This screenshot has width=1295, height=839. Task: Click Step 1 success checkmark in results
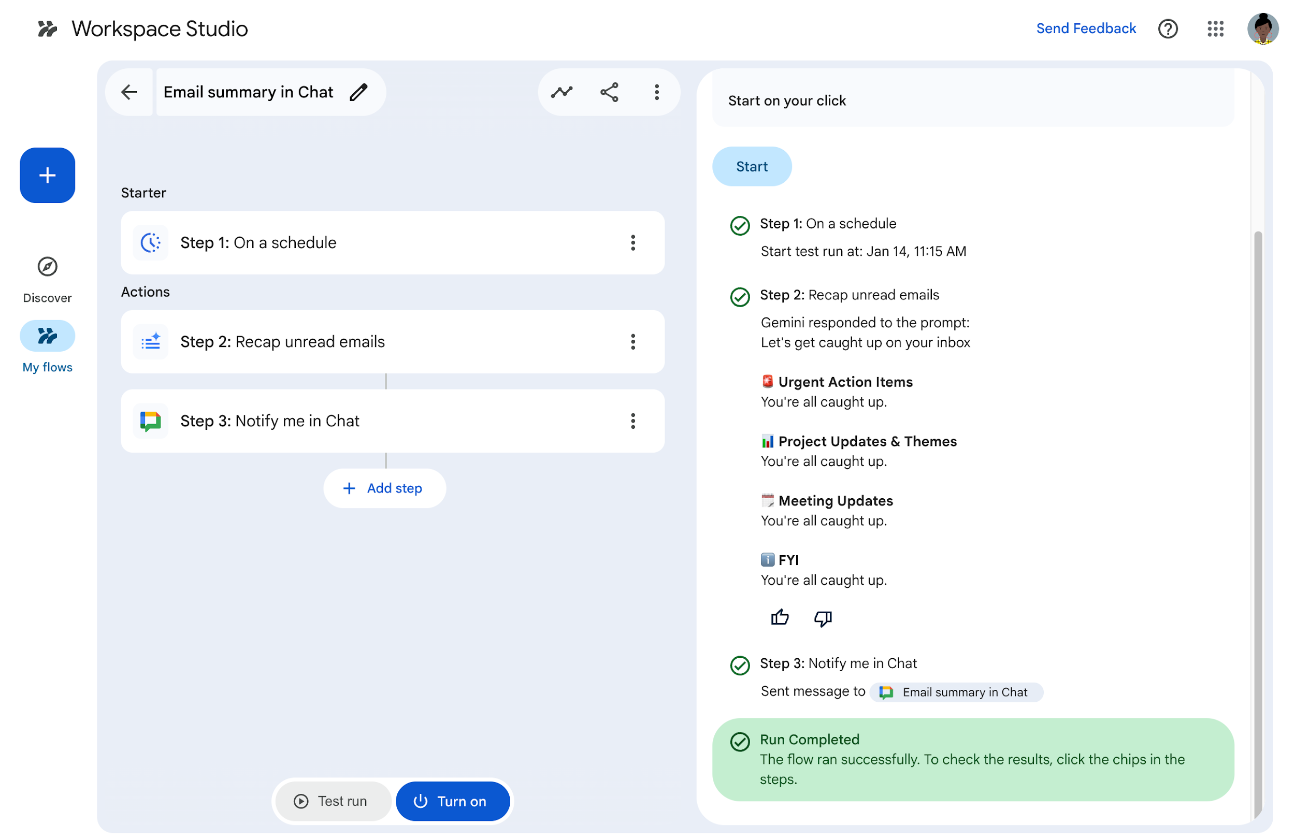tap(740, 225)
